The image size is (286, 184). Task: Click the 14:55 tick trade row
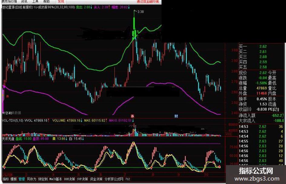[x=261, y=141]
